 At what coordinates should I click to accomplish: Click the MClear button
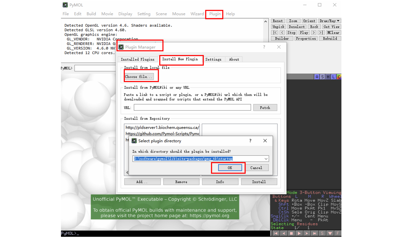(x=333, y=33)
